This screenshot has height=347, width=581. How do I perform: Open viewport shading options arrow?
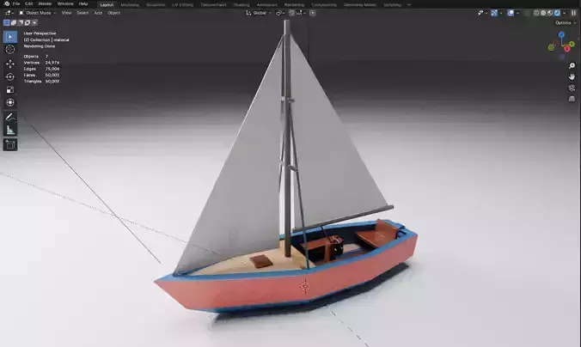pos(565,13)
